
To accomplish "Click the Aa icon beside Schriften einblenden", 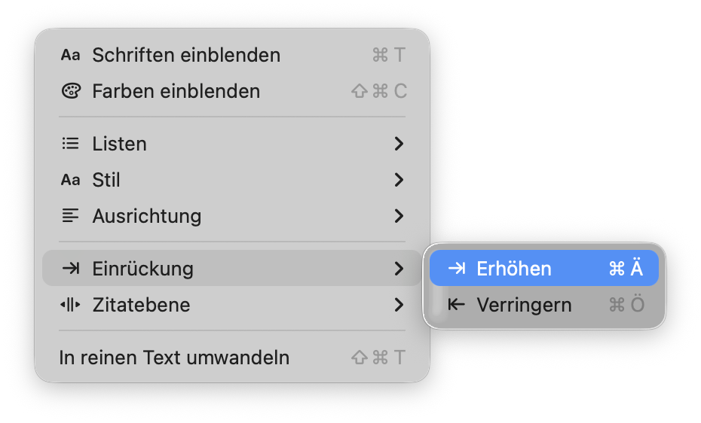I will tap(70, 55).
